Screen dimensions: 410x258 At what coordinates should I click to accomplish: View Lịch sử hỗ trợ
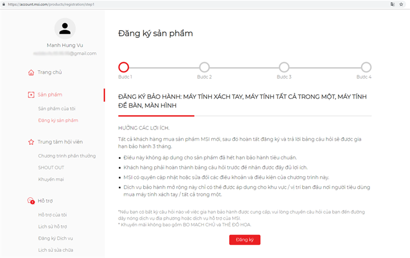tap(53, 226)
